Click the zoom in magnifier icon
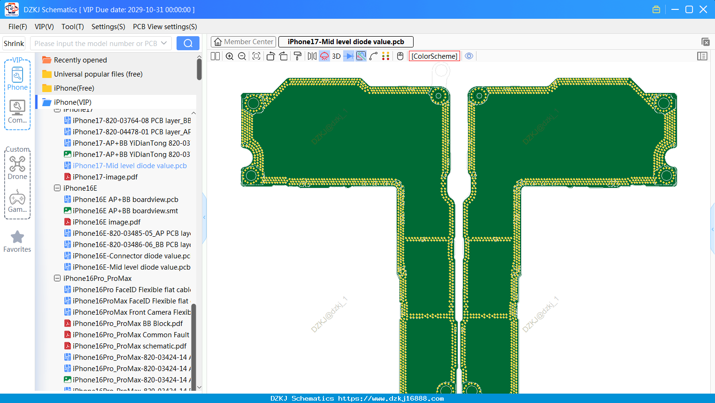The image size is (715, 403). click(x=230, y=56)
